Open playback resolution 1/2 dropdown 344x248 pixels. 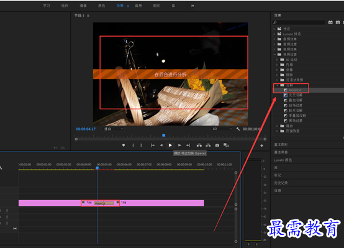(x=222, y=129)
